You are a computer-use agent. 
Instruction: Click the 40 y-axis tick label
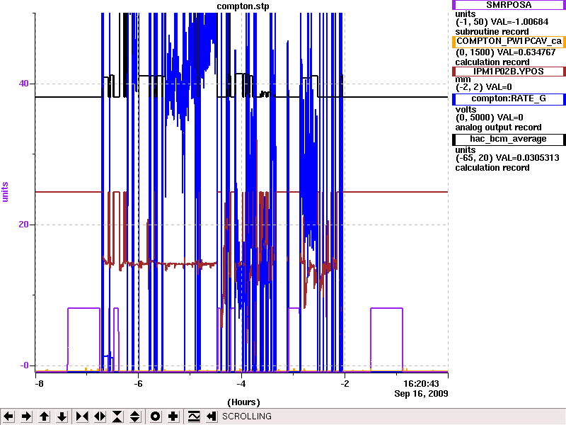(x=23, y=84)
